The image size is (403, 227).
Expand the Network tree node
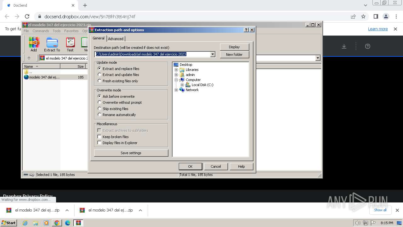176,90
